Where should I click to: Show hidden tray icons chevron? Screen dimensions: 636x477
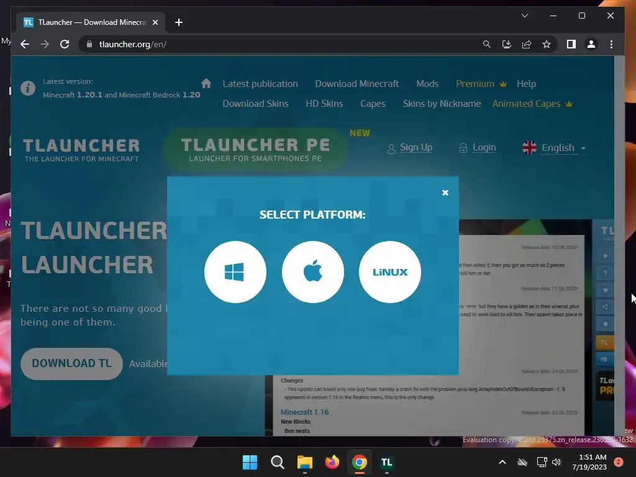click(x=502, y=462)
